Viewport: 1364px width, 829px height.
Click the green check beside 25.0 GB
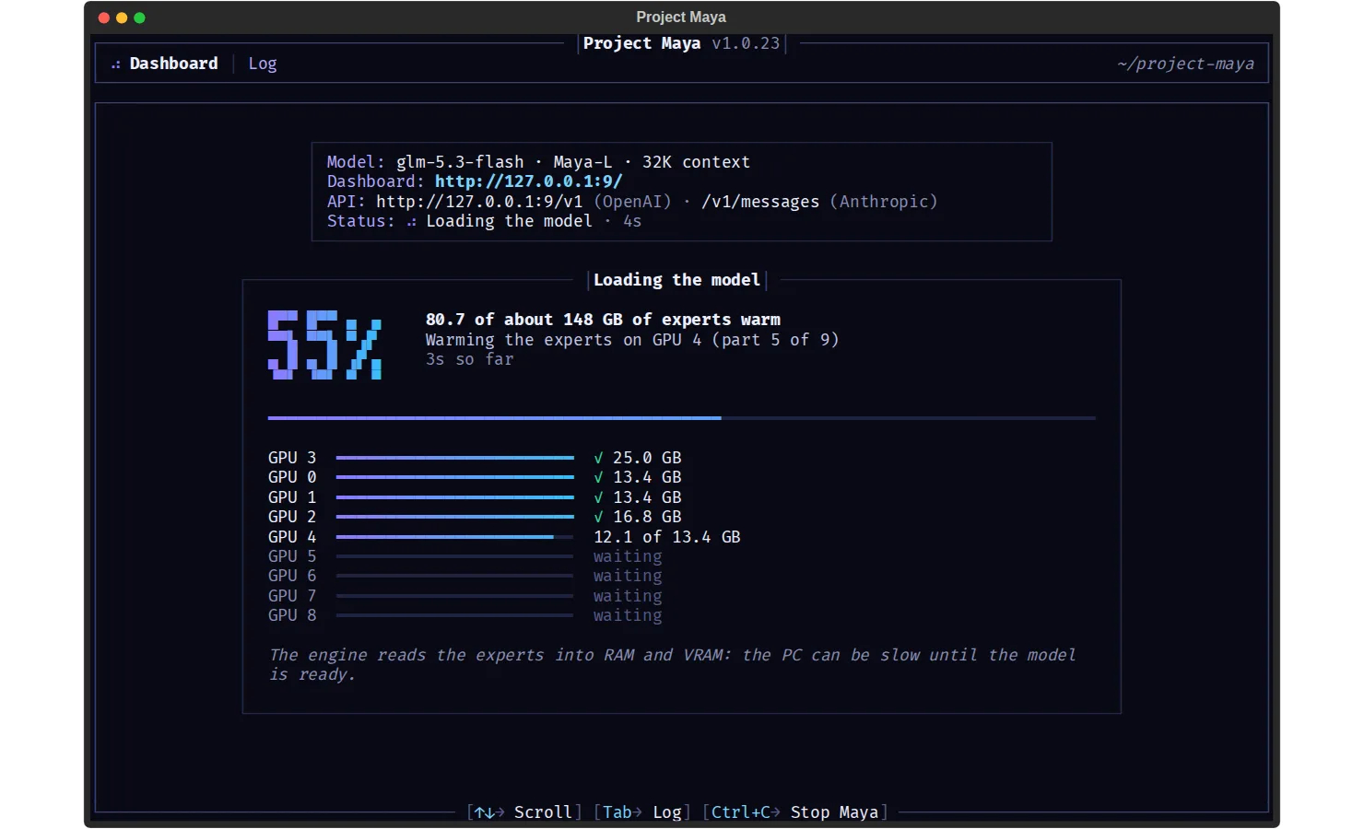[598, 458]
